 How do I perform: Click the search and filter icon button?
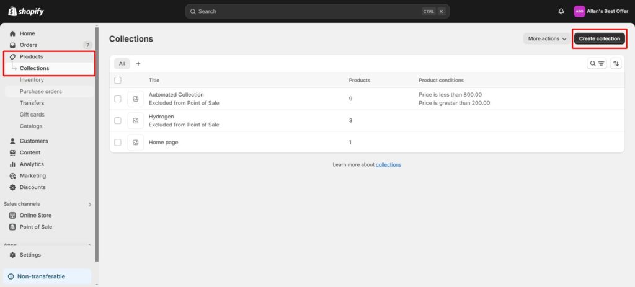[x=597, y=64]
